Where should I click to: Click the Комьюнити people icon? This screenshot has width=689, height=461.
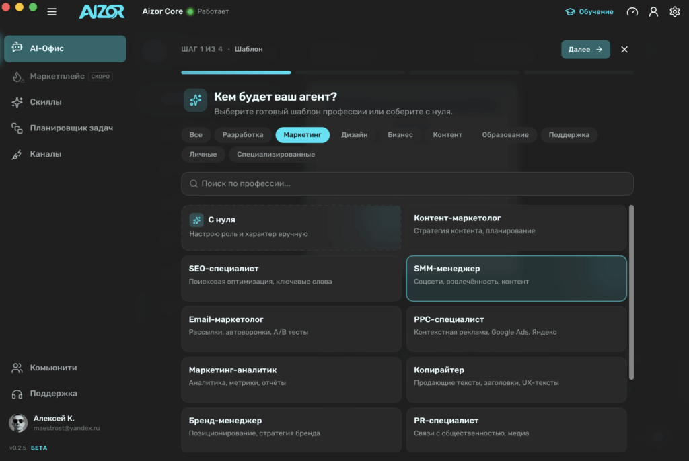pyautogui.click(x=17, y=368)
